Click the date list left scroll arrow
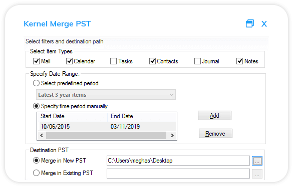The height and width of the screenshot is (187, 293). pos(42,135)
